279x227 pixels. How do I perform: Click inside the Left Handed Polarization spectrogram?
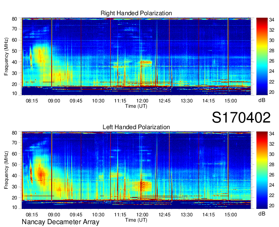pyautogui.click(x=136, y=170)
